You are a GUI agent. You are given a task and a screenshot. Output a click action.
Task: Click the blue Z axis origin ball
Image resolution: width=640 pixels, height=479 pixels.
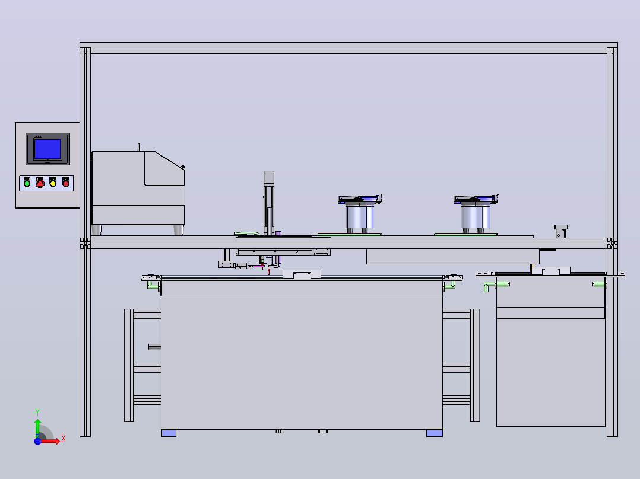point(37,441)
